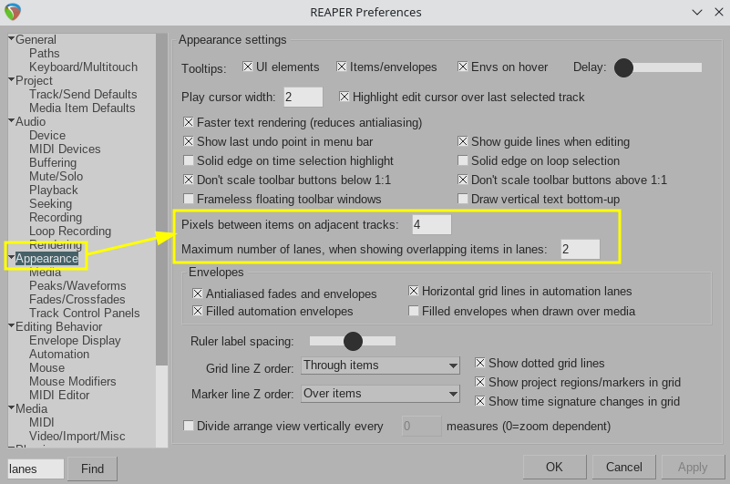The image size is (730, 484).
Task: Click the preferences search field containing lanes
Action: 36,469
